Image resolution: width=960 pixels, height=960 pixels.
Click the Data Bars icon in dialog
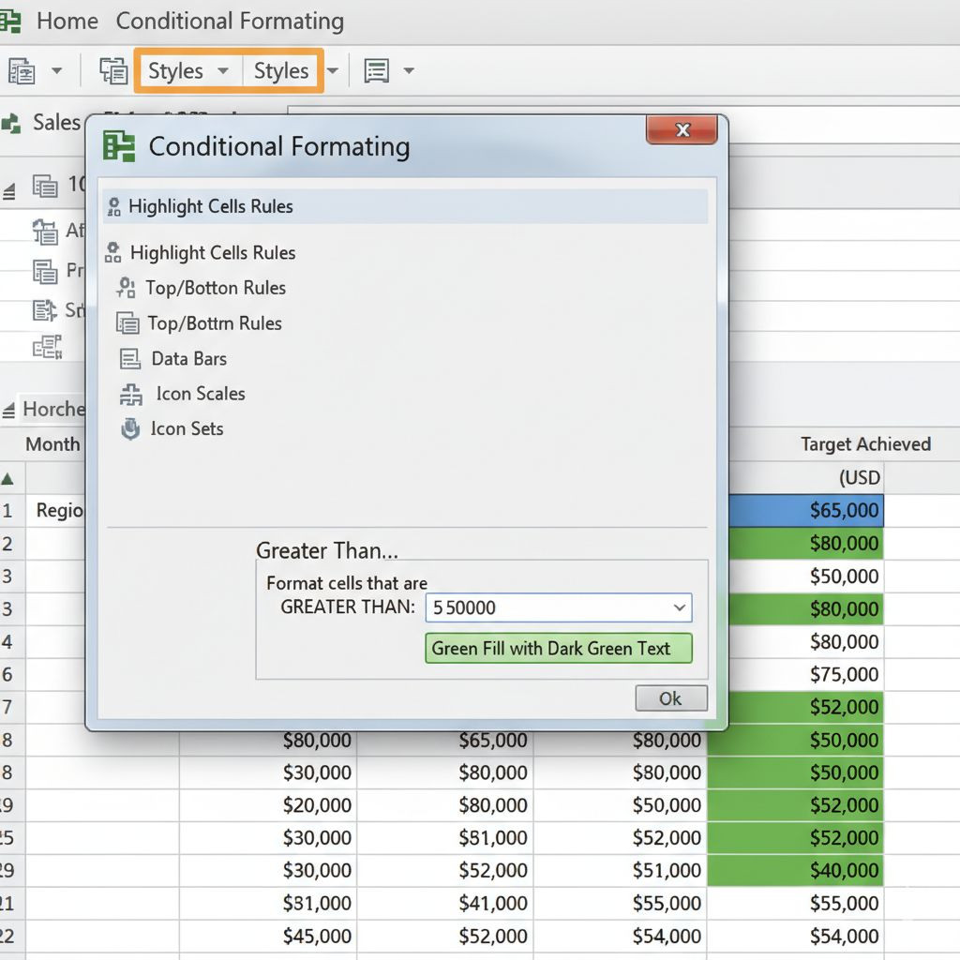click(x=130, y=359)
